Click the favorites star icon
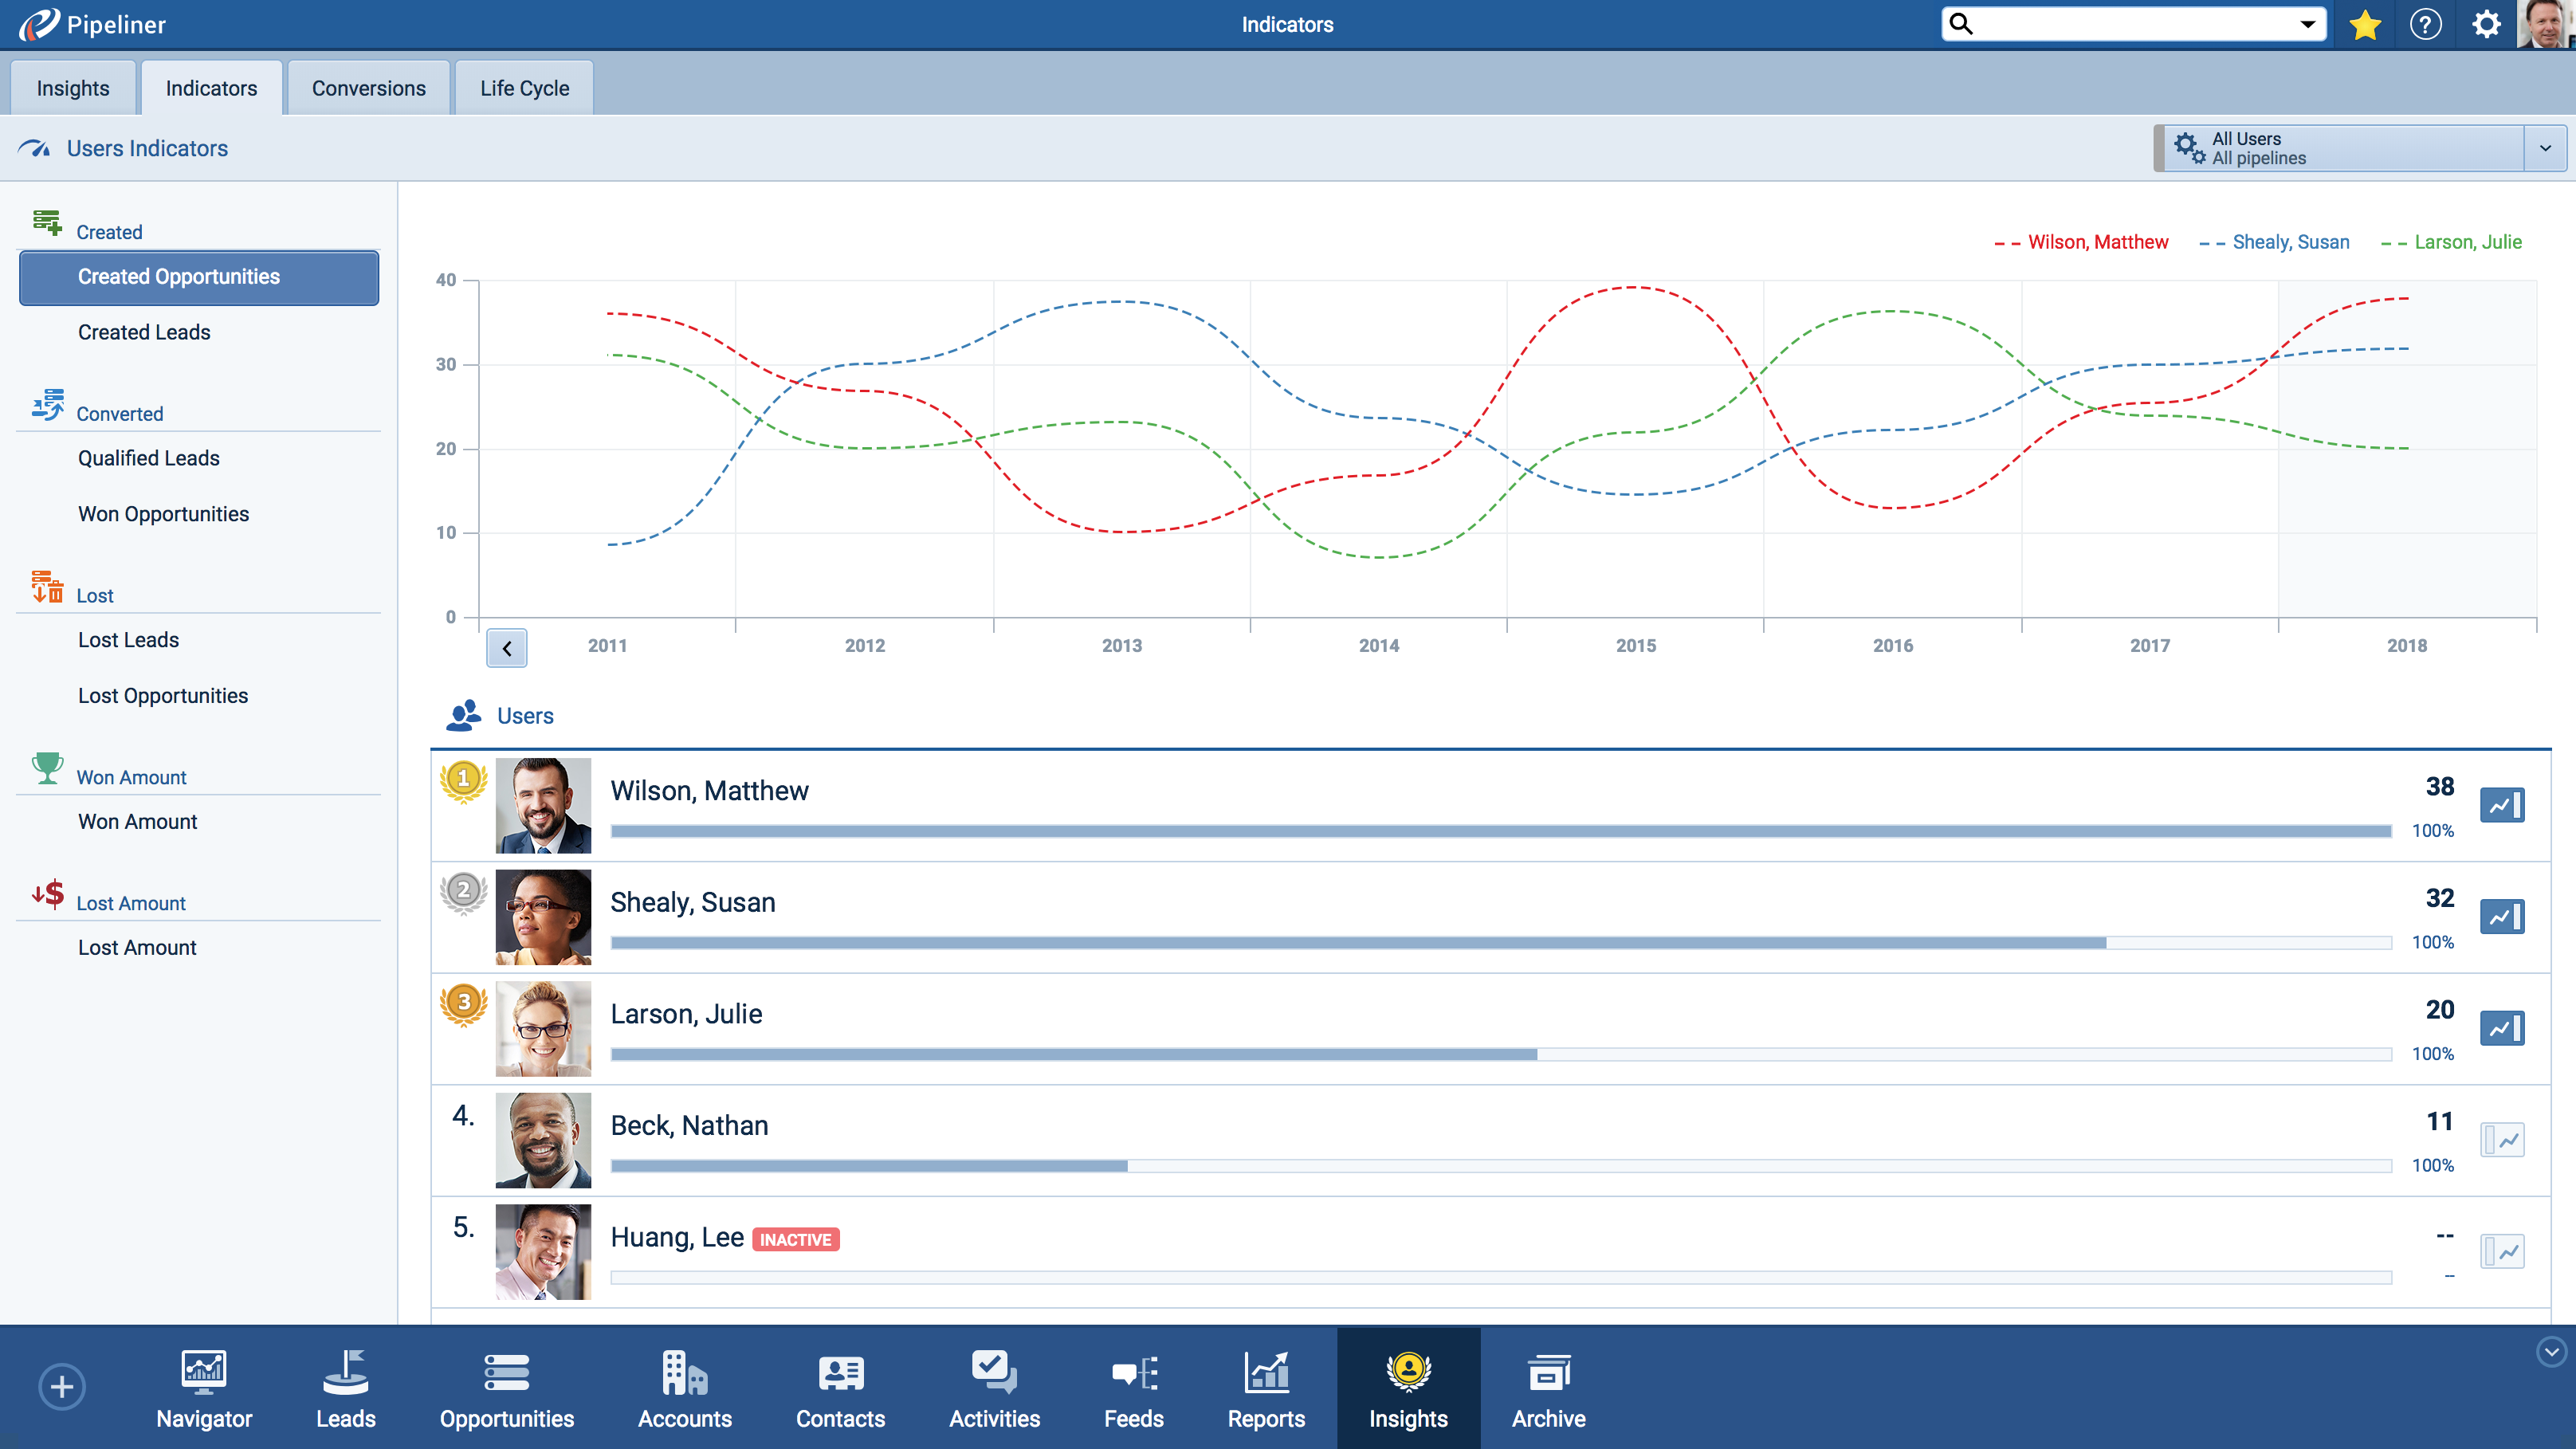Screen dimensions: 2576x1449 (x=2364, y=25)
